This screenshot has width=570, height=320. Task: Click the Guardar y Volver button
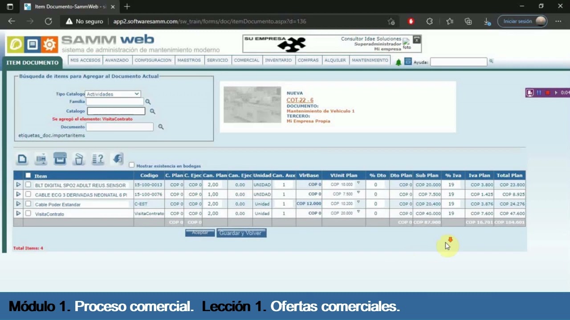241,233
